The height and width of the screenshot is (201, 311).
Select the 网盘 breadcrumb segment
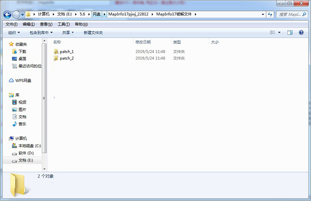click(97, 14)
